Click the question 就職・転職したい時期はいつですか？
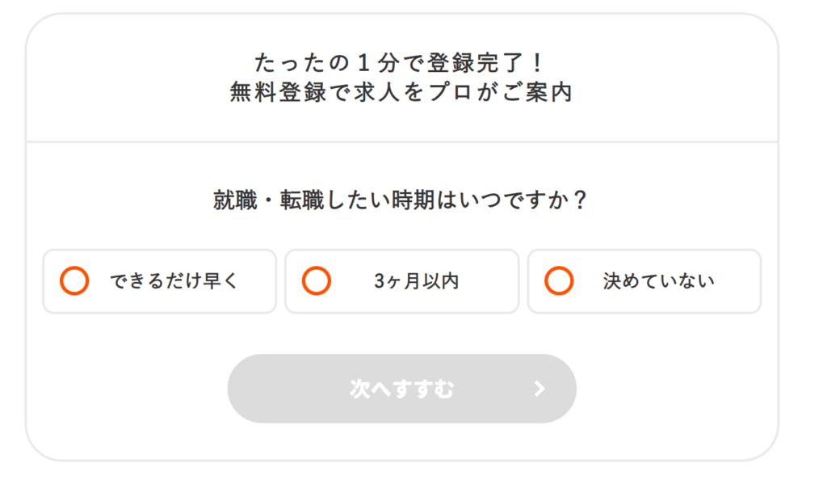The height and width of the screenshot is (480, 827). pos(401,200)
